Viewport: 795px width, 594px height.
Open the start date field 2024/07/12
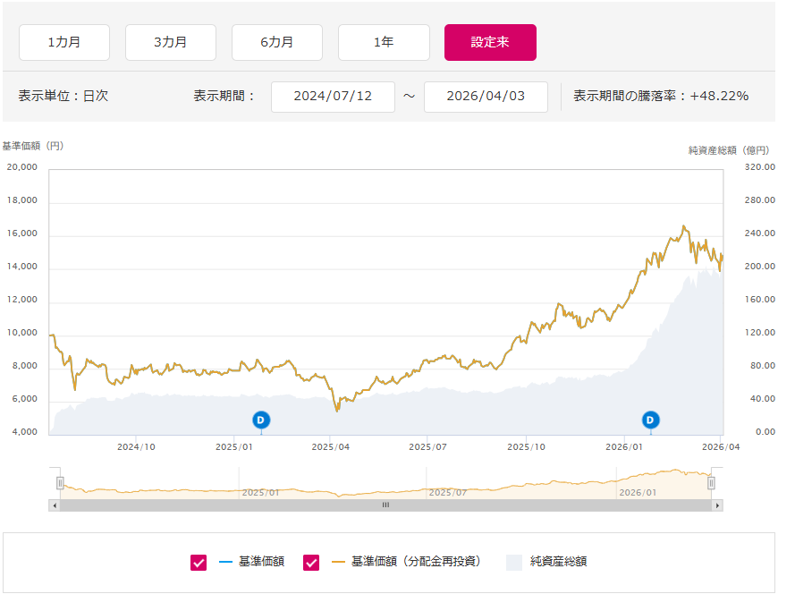tap(333, 97)
